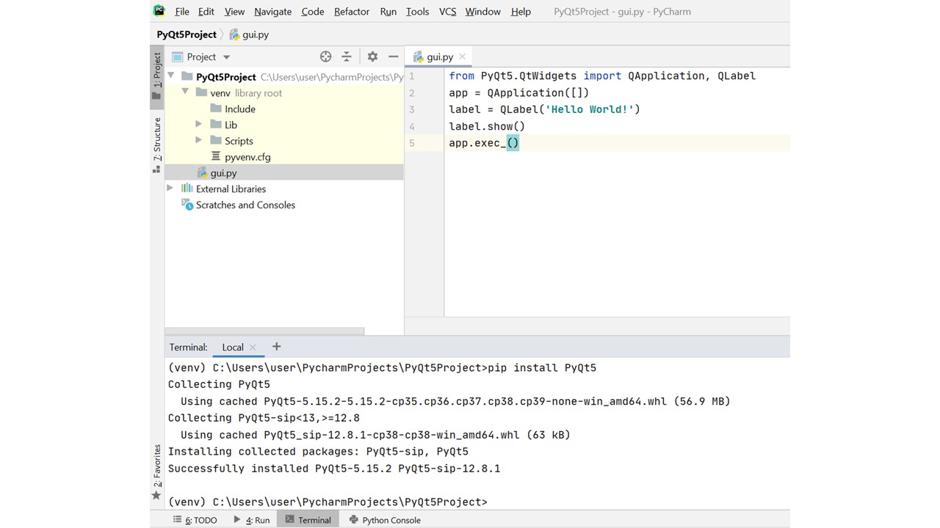Click the locate/select opened file target icon
The width and height of the screenshot is (940, 528).
pyautogui.click(x=325, y=56)
